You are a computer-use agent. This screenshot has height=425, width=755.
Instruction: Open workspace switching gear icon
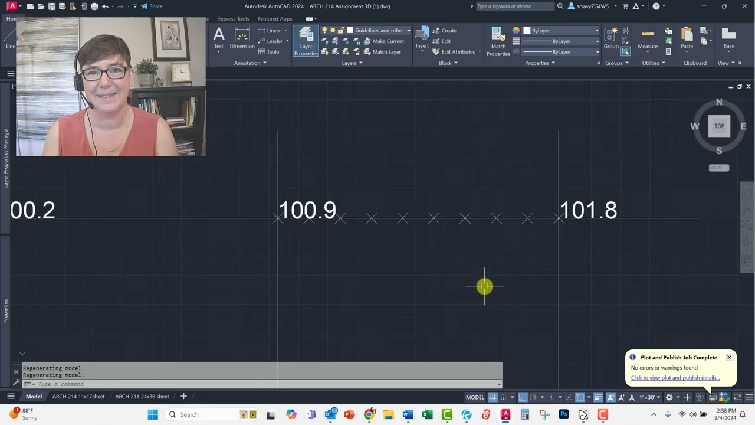(669, 397)
